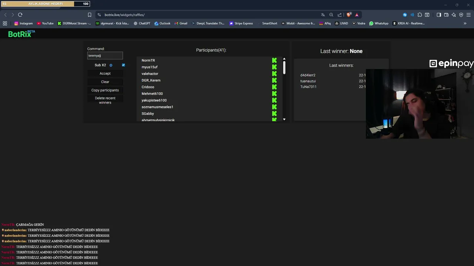Select participant Cridooo
This screenshot has height=266, width=474.
click(148, 87)
